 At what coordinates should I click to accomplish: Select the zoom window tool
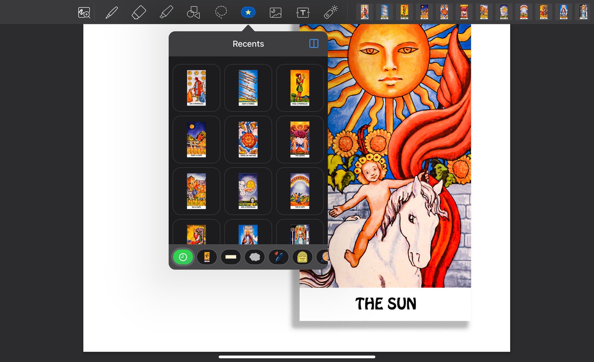[84, 12]
